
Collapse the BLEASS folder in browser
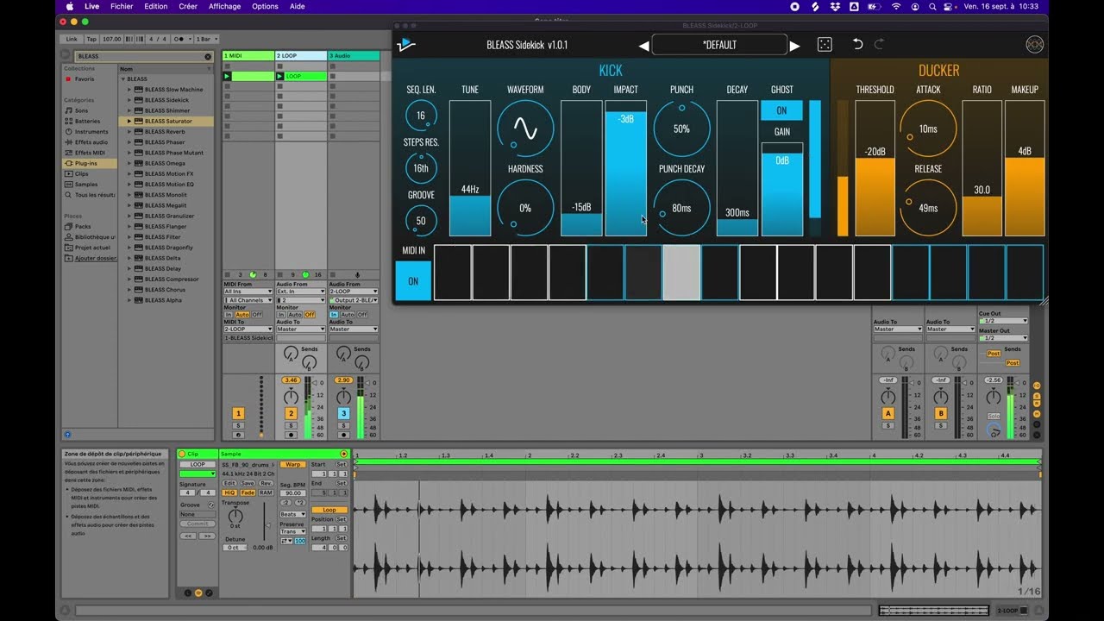(x=122, y=78)
